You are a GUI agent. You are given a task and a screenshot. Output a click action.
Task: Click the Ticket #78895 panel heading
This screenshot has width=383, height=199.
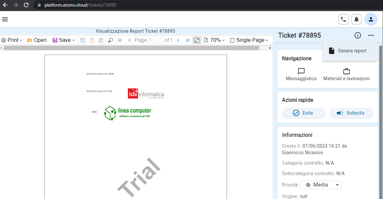point(300,35)
